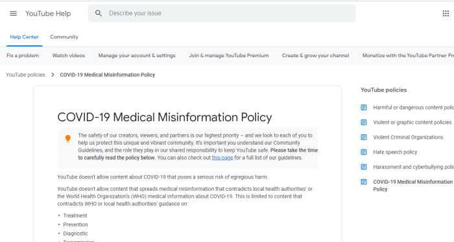Click the 'Treatment' bullet item

(x=75, y=215)
